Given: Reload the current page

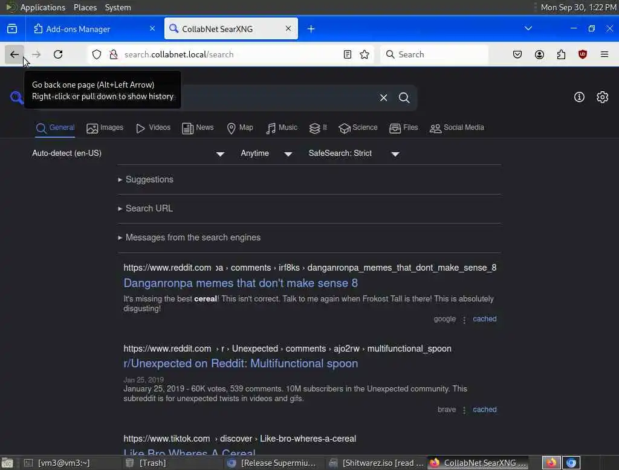Looking at the screenshot, I should [x=58, y=54].
